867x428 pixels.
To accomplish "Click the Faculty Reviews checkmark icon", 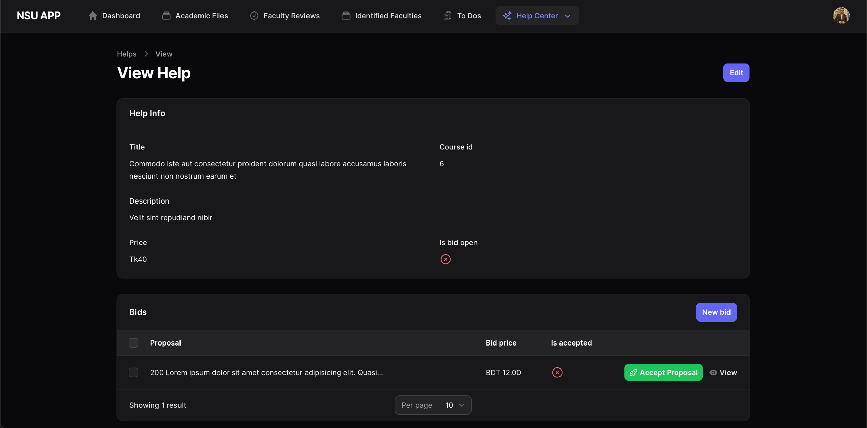I will tap(254, 16).
